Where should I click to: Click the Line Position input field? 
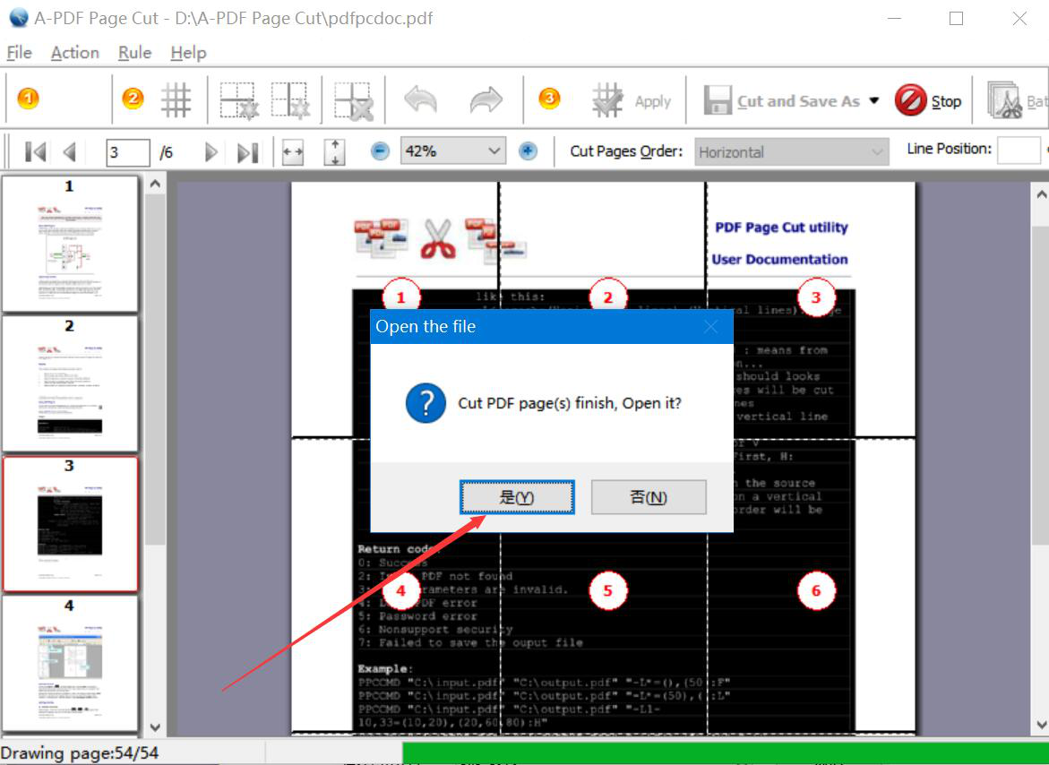pyautogui.click(x=1019, y=150)
